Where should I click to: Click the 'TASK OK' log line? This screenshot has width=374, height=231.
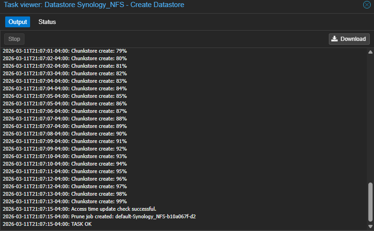47,224
